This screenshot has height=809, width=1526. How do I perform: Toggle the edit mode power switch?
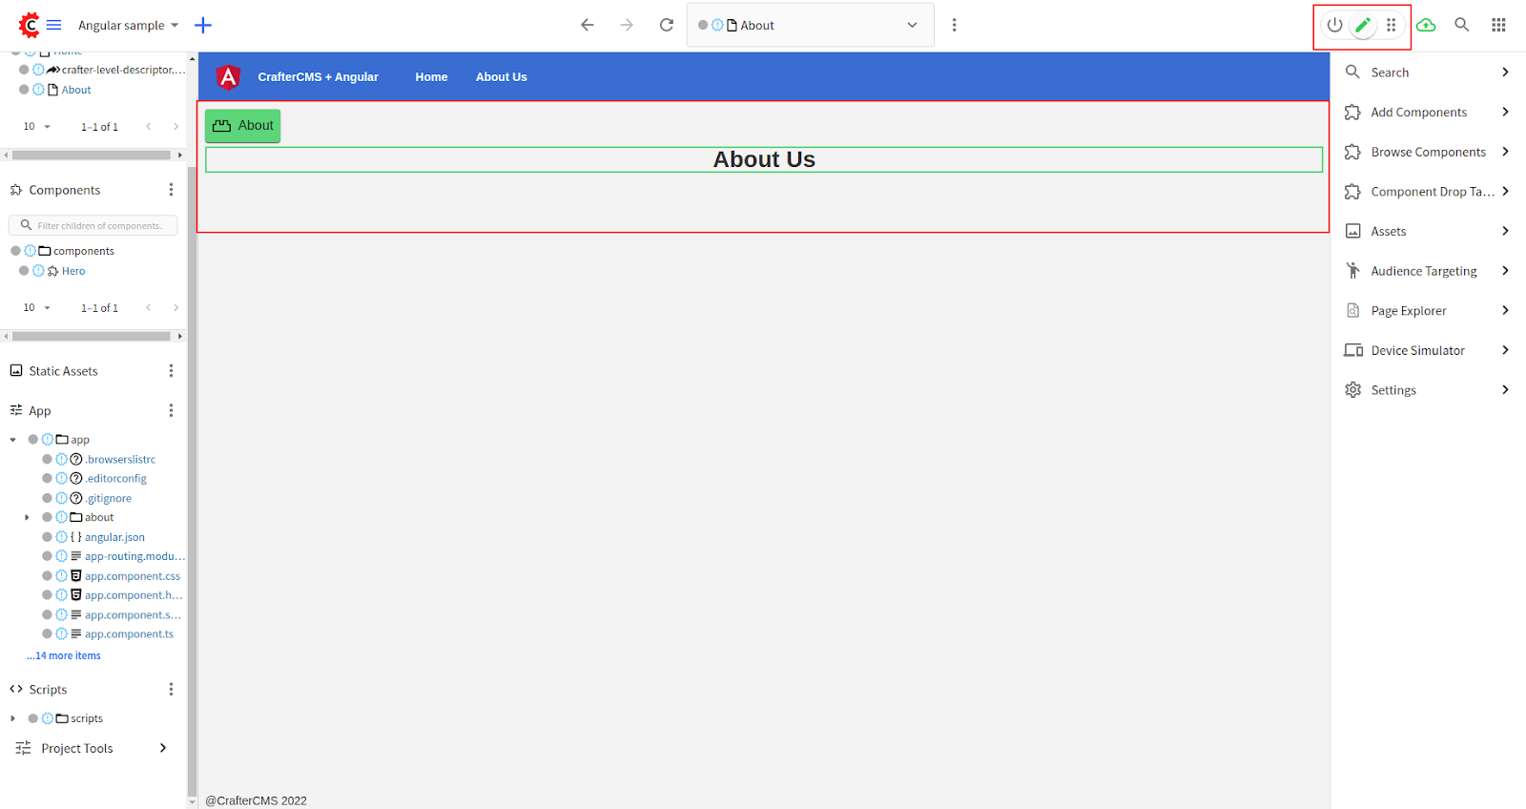(x=1334, y=25)
